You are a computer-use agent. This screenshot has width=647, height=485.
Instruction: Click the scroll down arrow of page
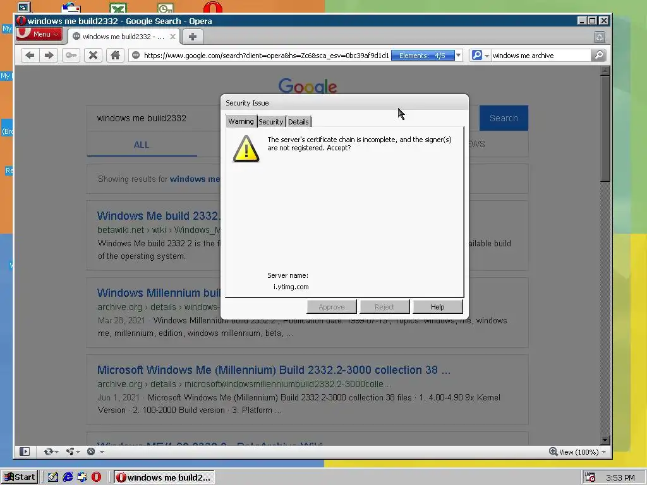tap(605, 440)
